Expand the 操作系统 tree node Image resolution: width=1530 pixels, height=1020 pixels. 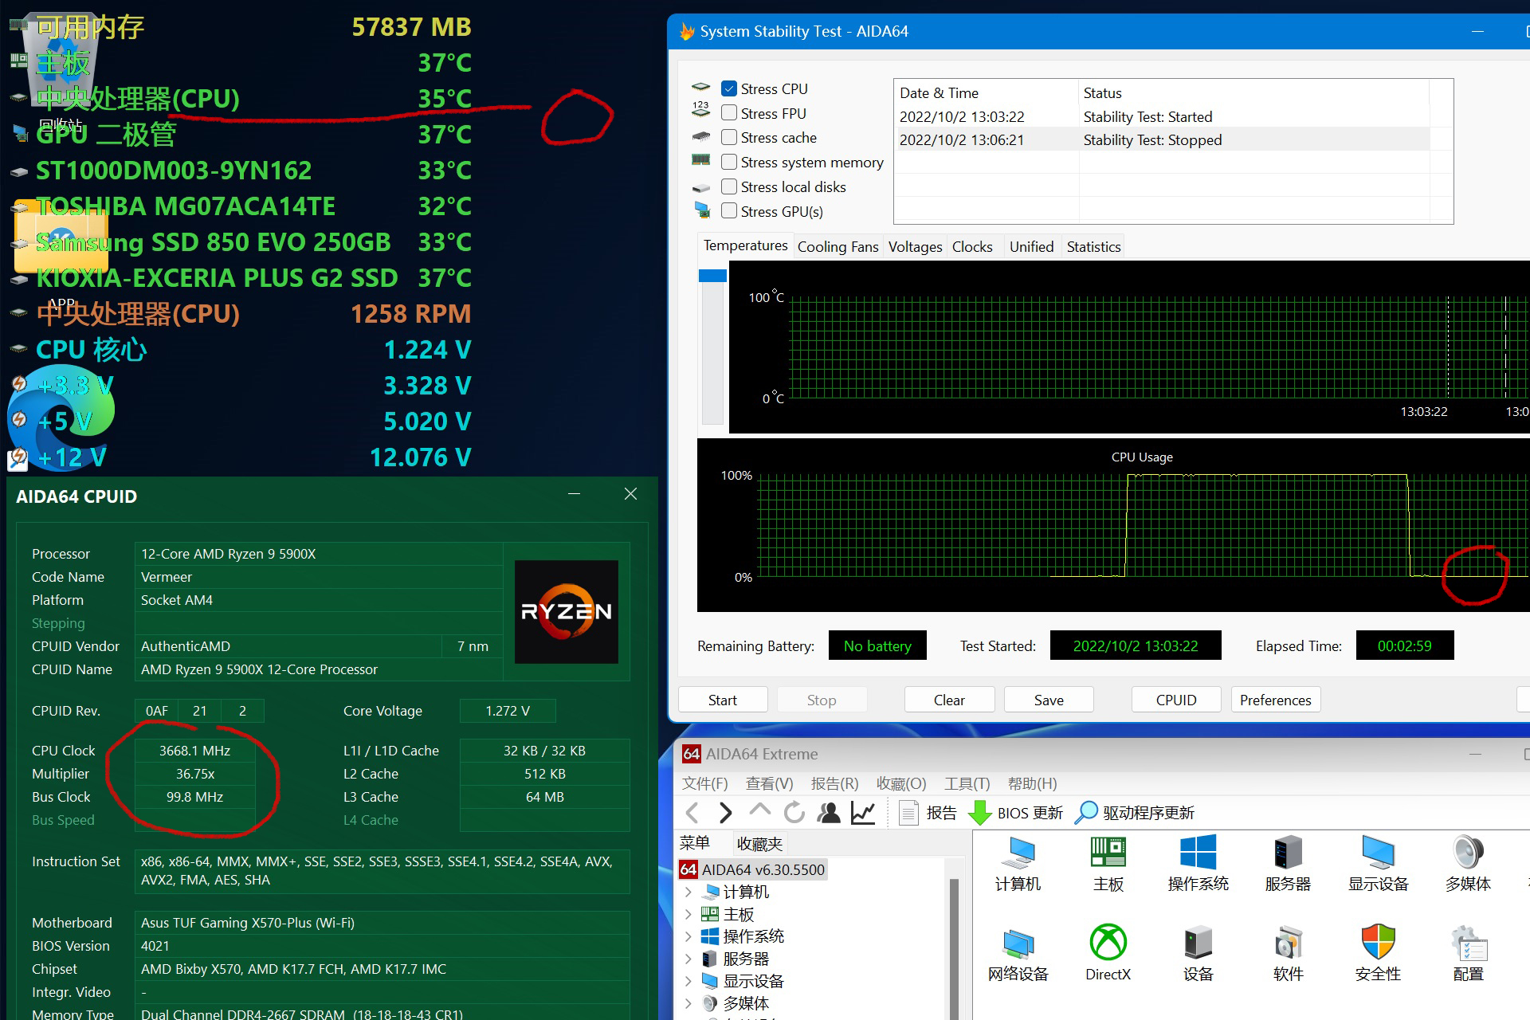688,936
